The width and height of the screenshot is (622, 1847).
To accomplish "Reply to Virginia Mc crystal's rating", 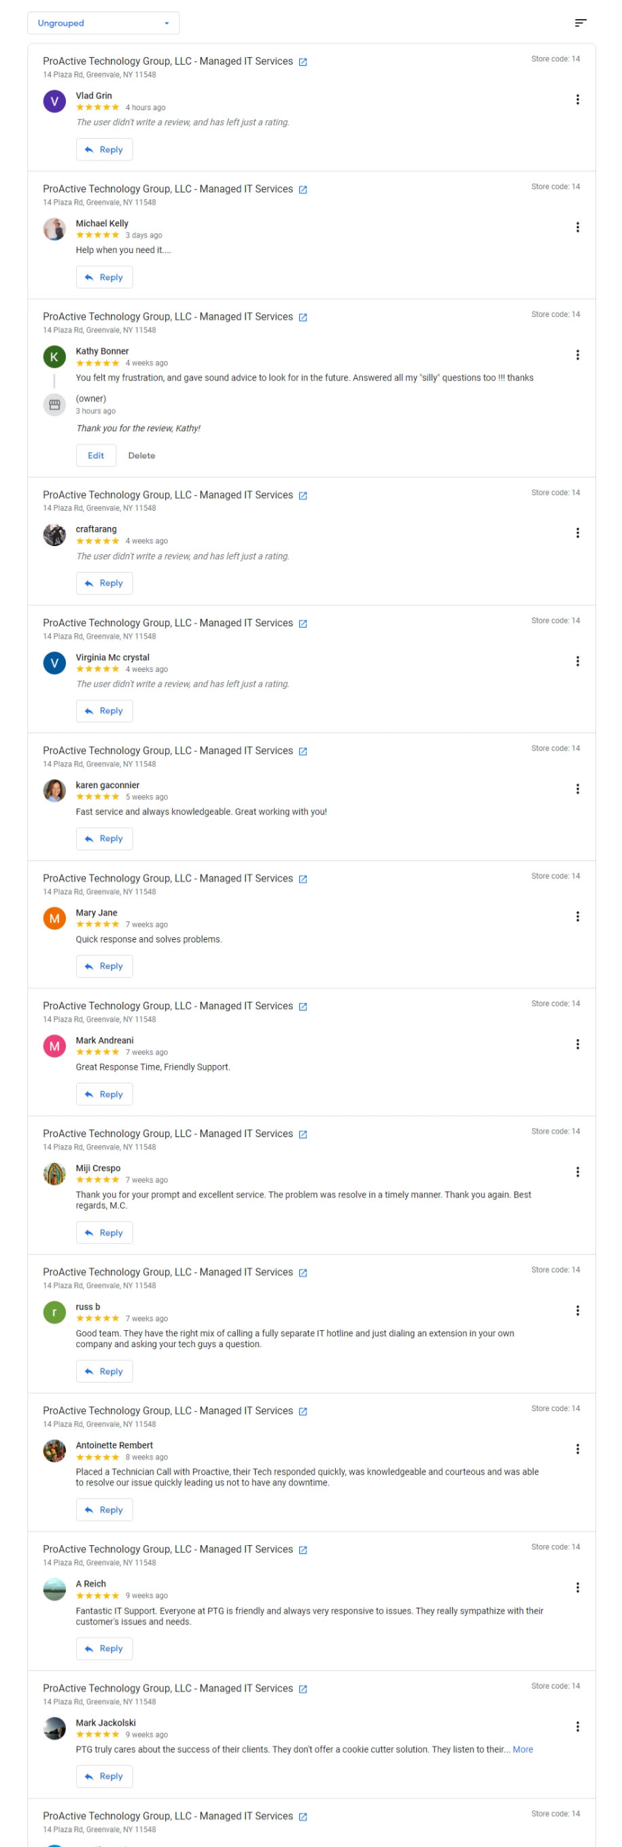I will 104,711.
